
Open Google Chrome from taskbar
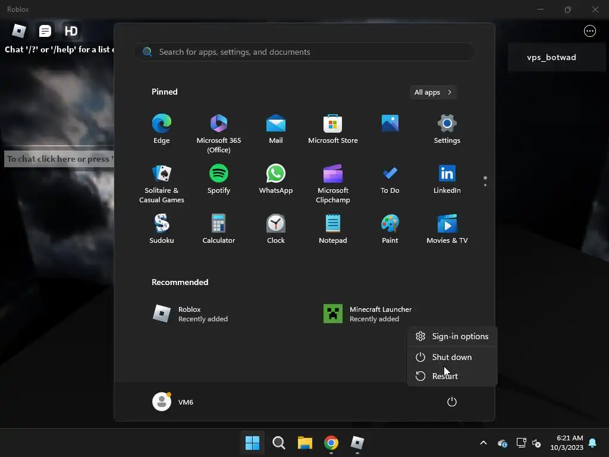click(x=331, y=443)
